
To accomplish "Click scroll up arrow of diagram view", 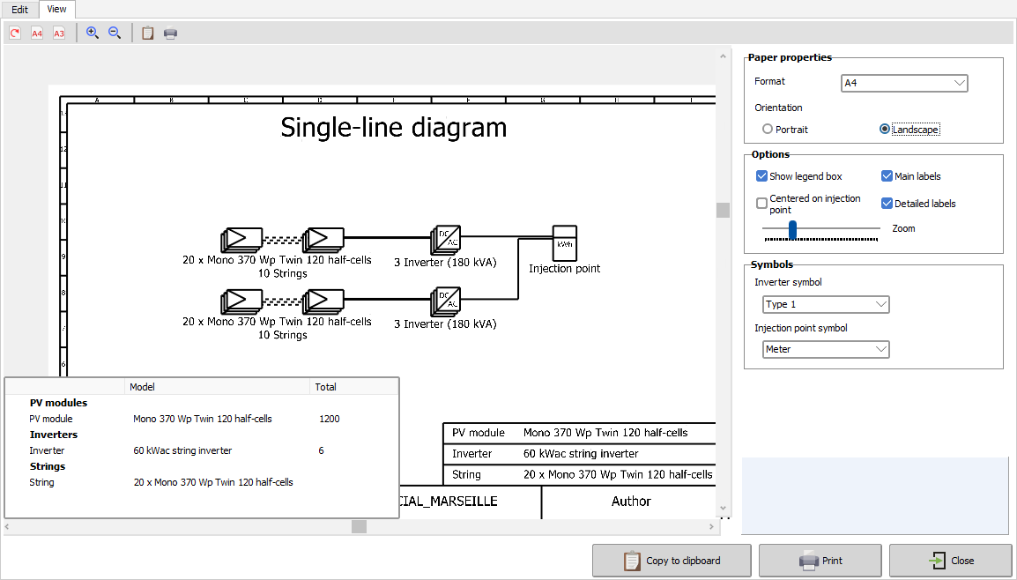I will 723,56.
